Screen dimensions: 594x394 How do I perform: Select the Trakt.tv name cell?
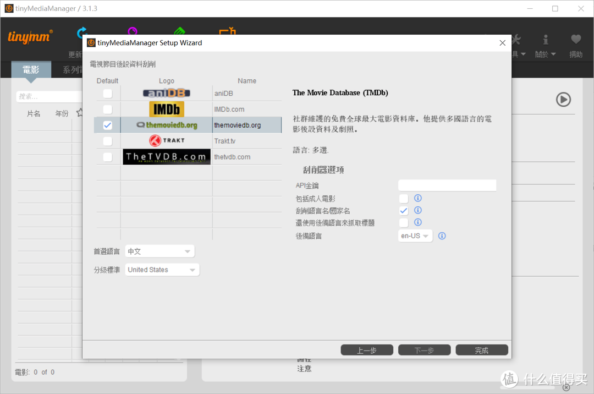click(247, 141)
